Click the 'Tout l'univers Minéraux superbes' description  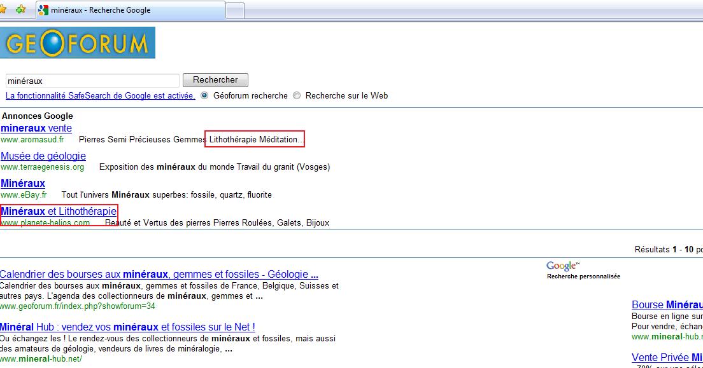tap(166, 194)
